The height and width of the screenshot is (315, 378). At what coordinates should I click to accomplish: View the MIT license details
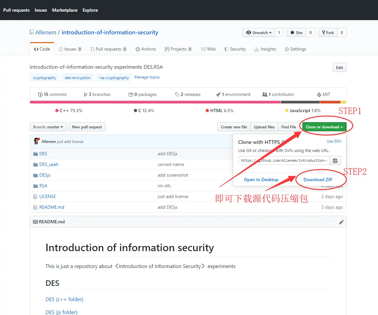pos(323,94)
